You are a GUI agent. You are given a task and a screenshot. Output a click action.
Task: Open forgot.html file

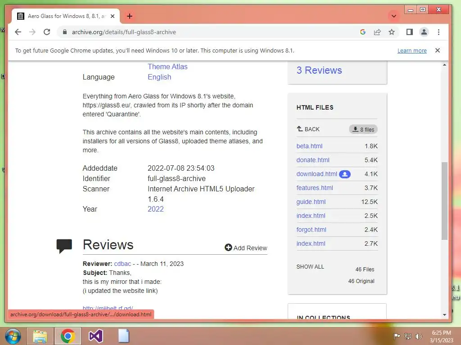[312, 230]
